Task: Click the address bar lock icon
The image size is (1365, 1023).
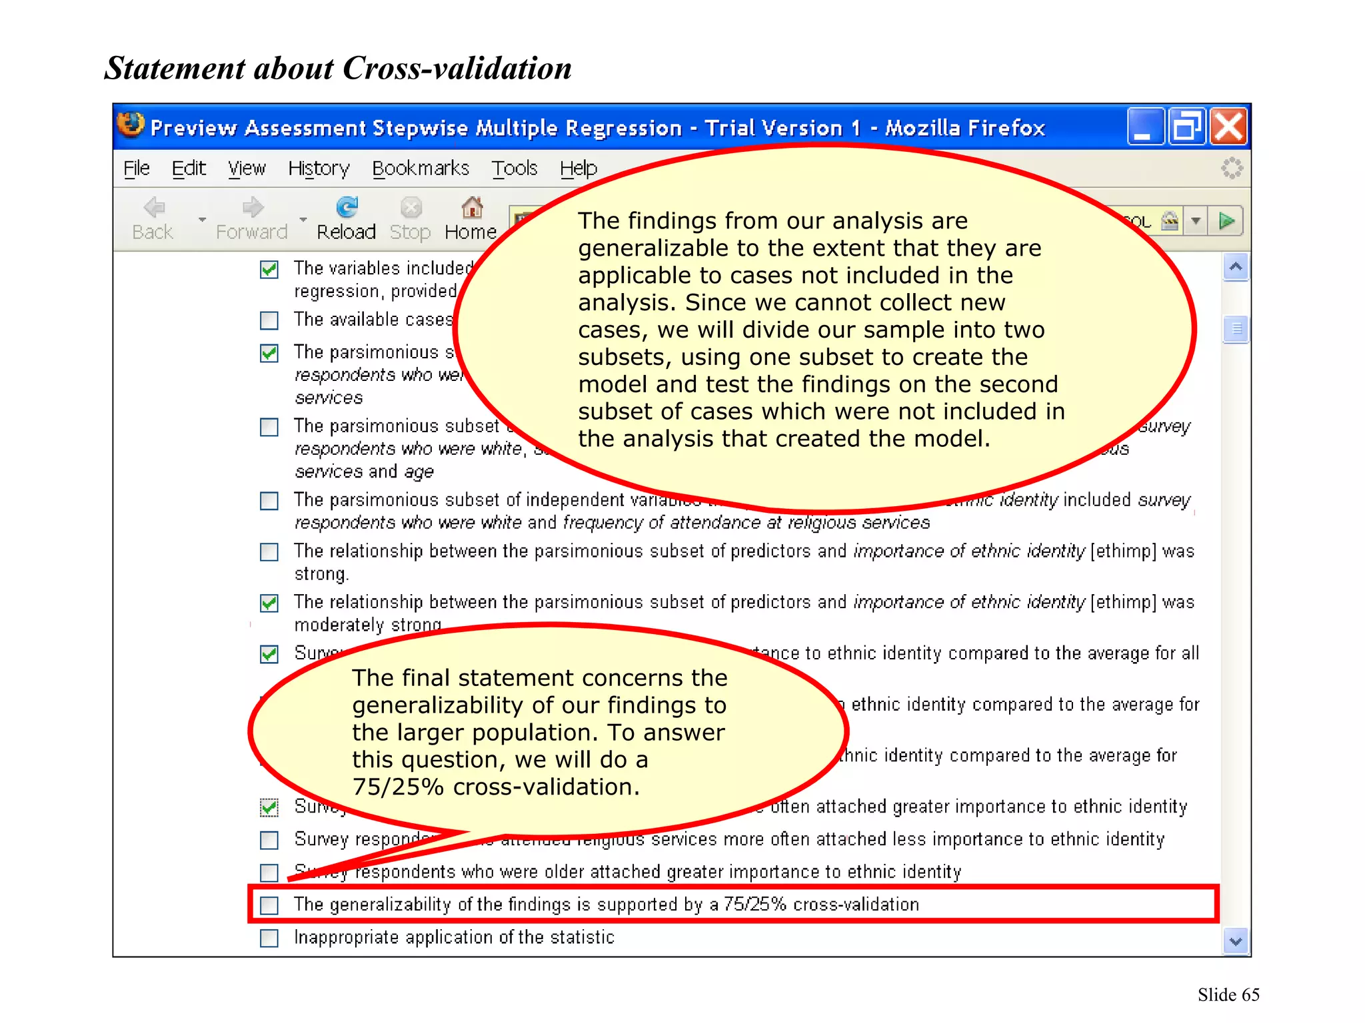Action: click(1170, 220)
